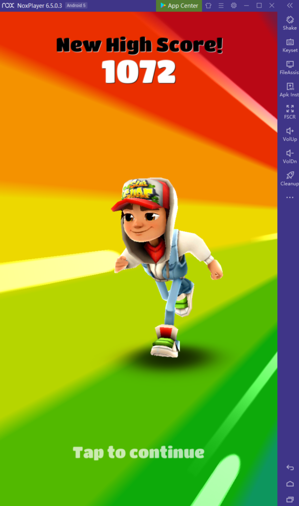Image resolution: width=299 pixels, height=506 pixels.
Task: Click the Android home icon
Action: coord(290,484)
